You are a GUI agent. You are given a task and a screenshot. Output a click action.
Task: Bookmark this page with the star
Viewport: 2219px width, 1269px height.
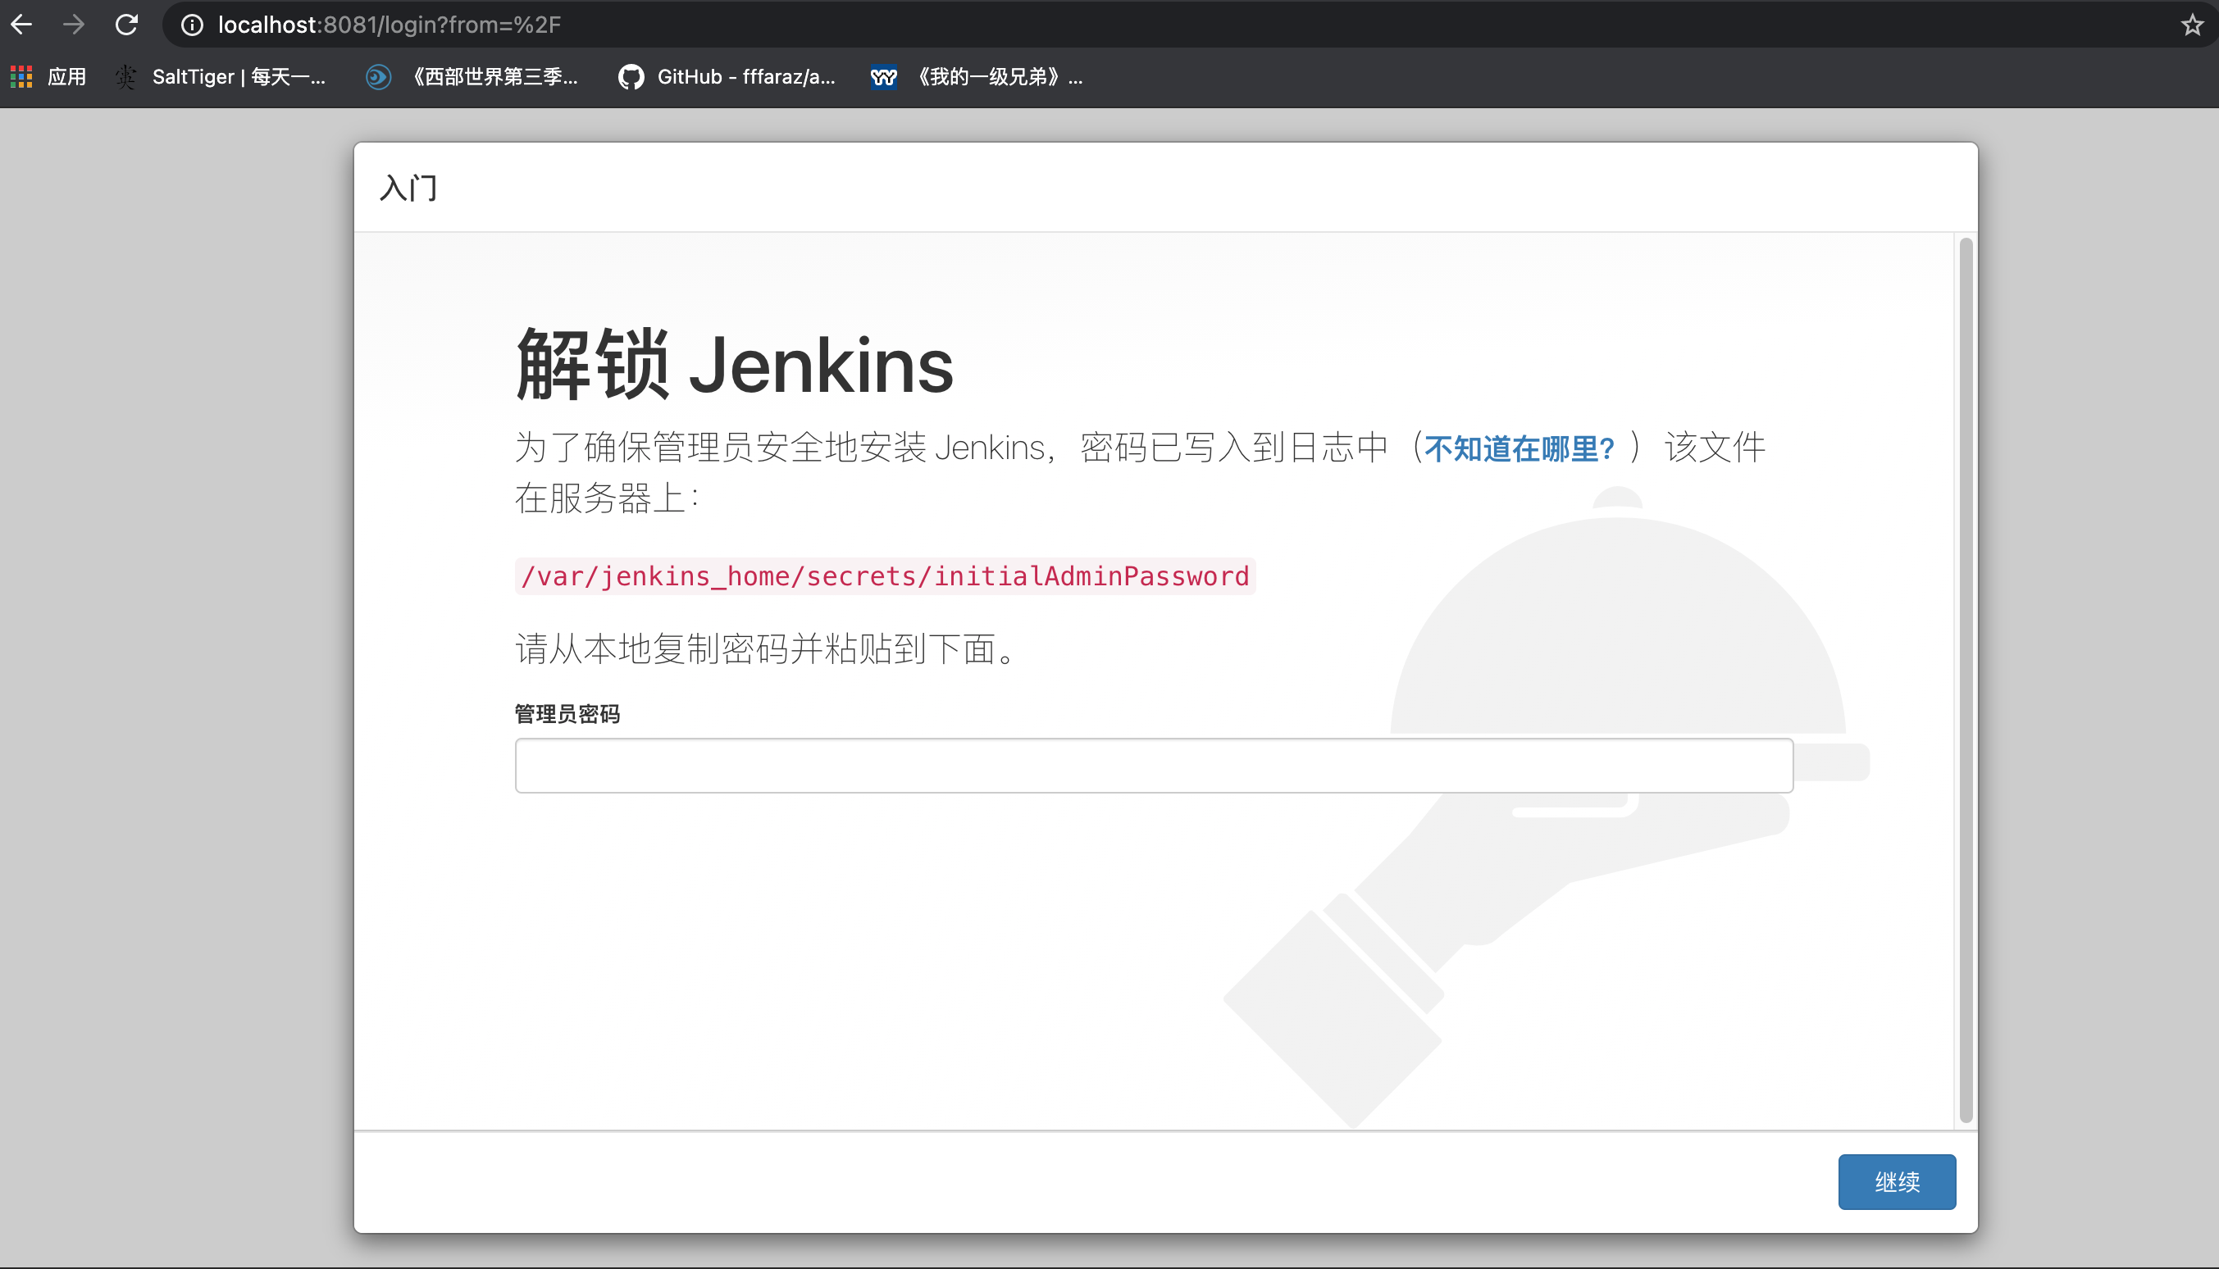(x=2192, y=25)
